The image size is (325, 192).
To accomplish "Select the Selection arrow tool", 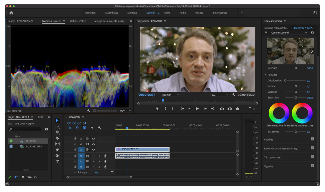I will coord(57,120).
